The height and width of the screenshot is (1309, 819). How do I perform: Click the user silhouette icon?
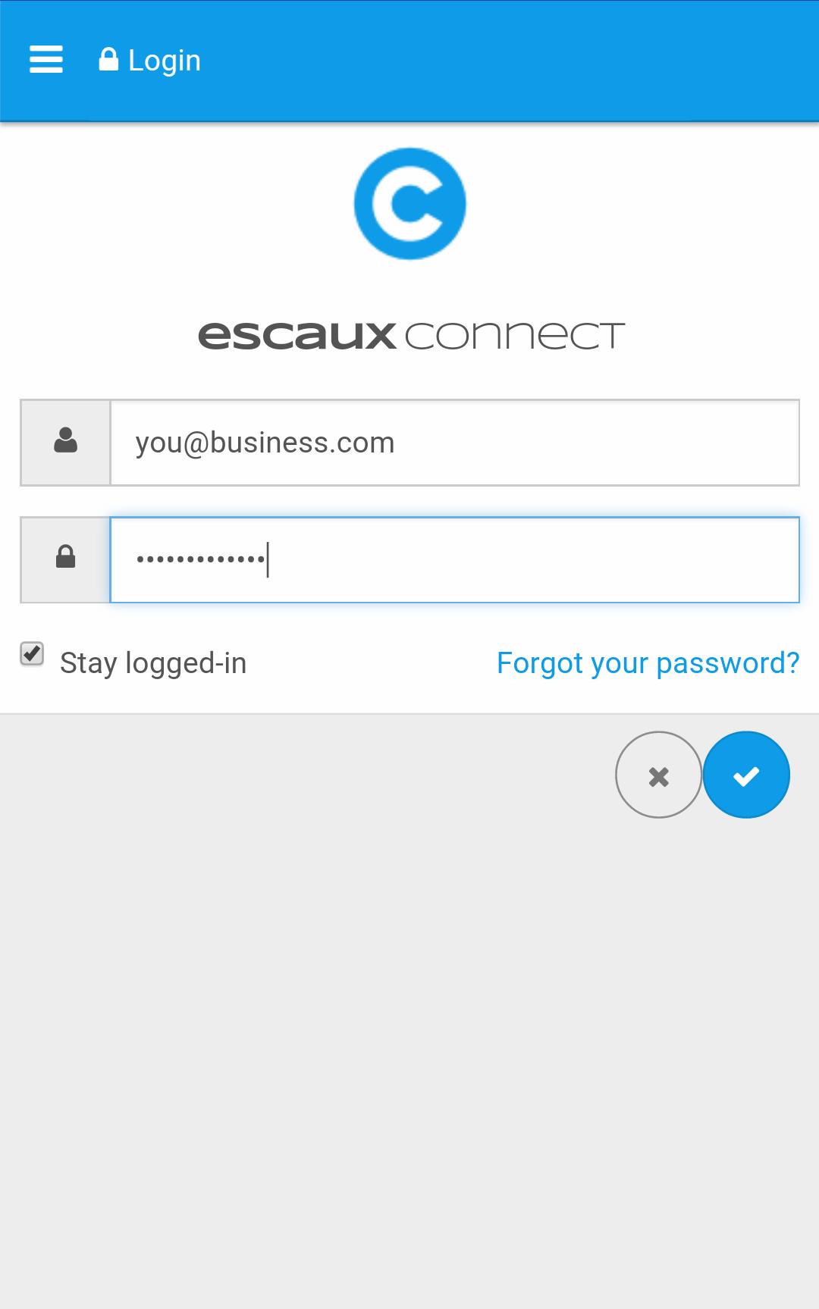65,441
